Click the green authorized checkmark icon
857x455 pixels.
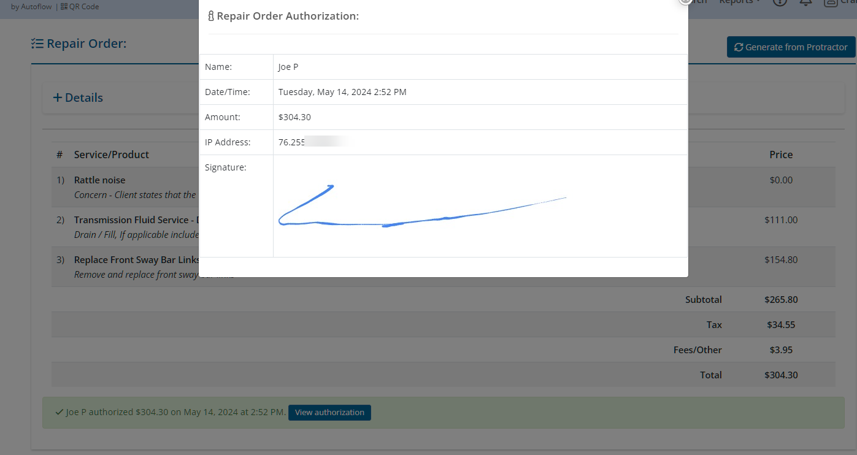tap(59, 412)
